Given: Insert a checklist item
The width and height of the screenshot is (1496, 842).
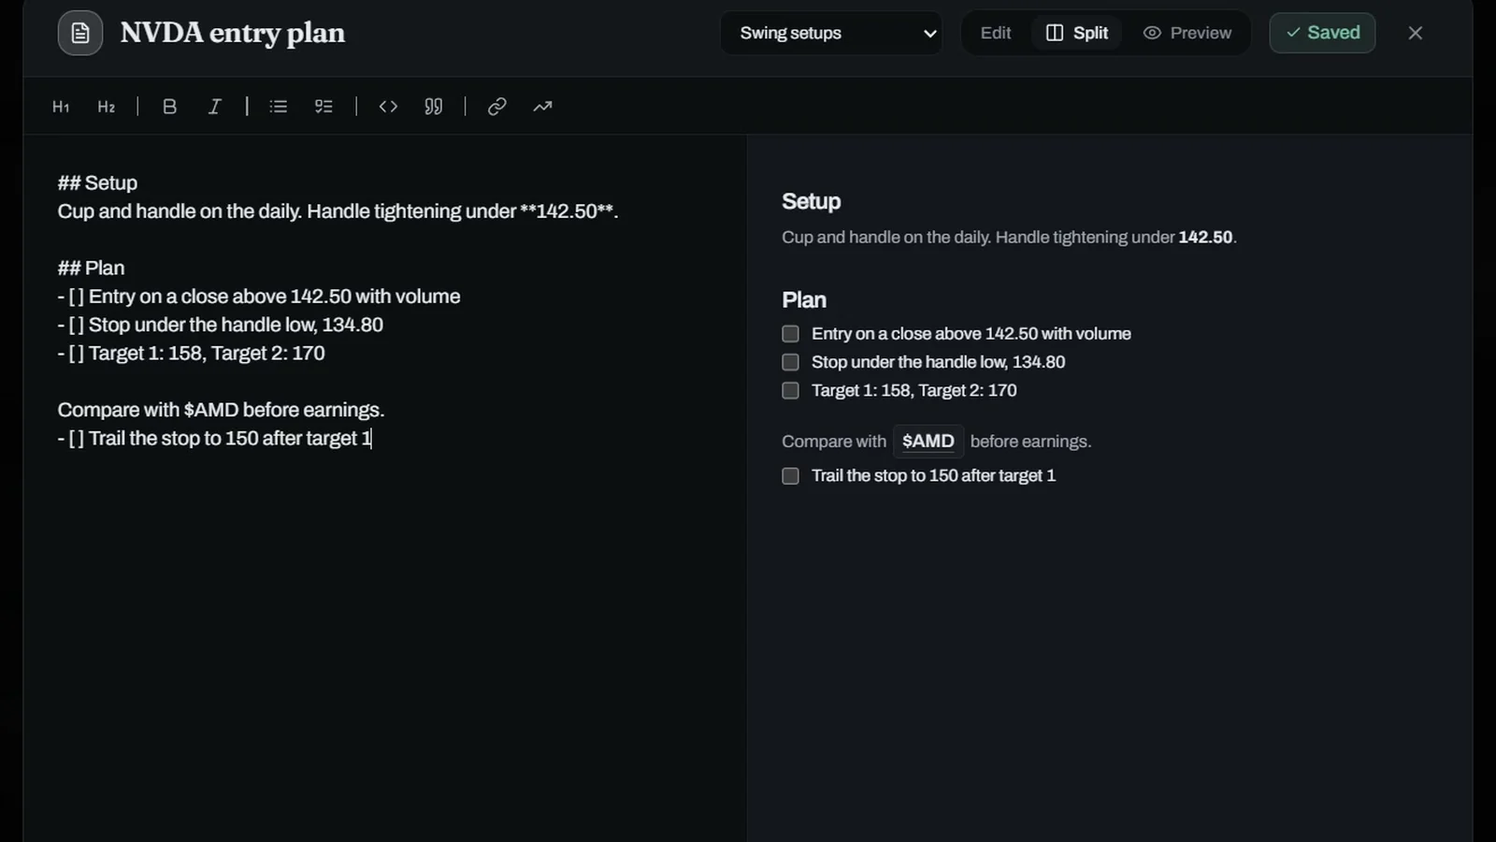Looking at the screenshot, I should click(x=324, y=107).
